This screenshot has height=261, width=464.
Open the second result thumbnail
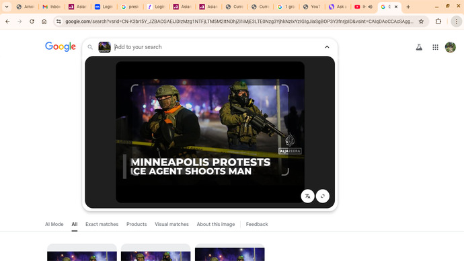pyautogui.click(x=155, y=252)
